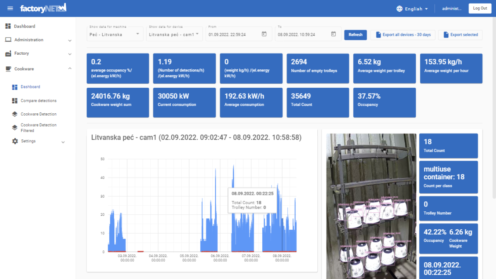Click the cookware trolley camera image
The width and height of the screenshot is (496, 279).
pyautogui.click(x=371, y=206)
